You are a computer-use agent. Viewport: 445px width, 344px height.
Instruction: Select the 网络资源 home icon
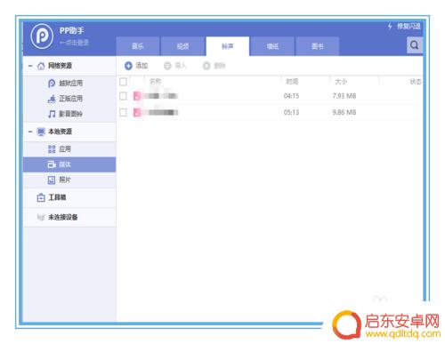click(41, 66)
